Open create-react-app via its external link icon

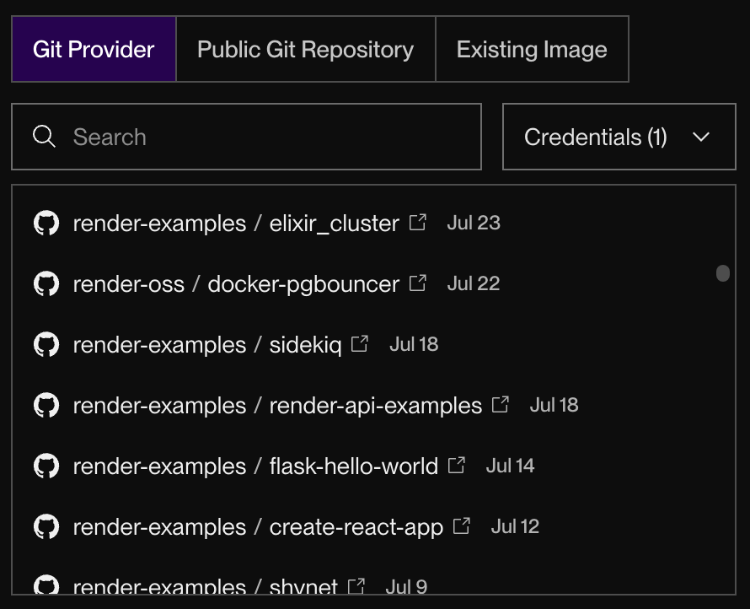[x=462, y=525]
